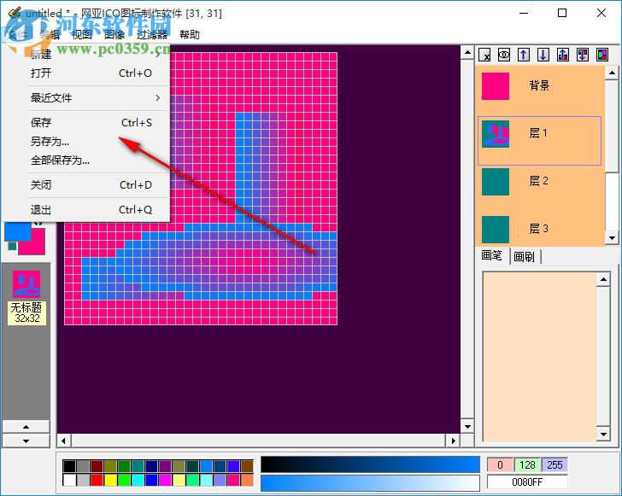622x496 pixels.
Task: Click the layers list scroll-down arrow
Action: coord(612,238)
